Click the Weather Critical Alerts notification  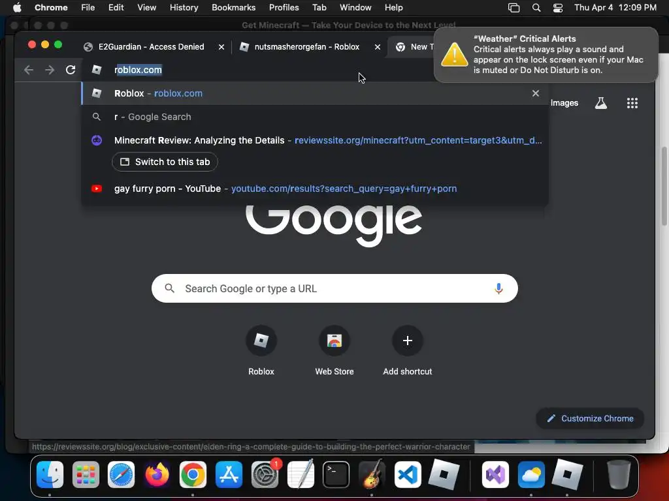[546, 55]
